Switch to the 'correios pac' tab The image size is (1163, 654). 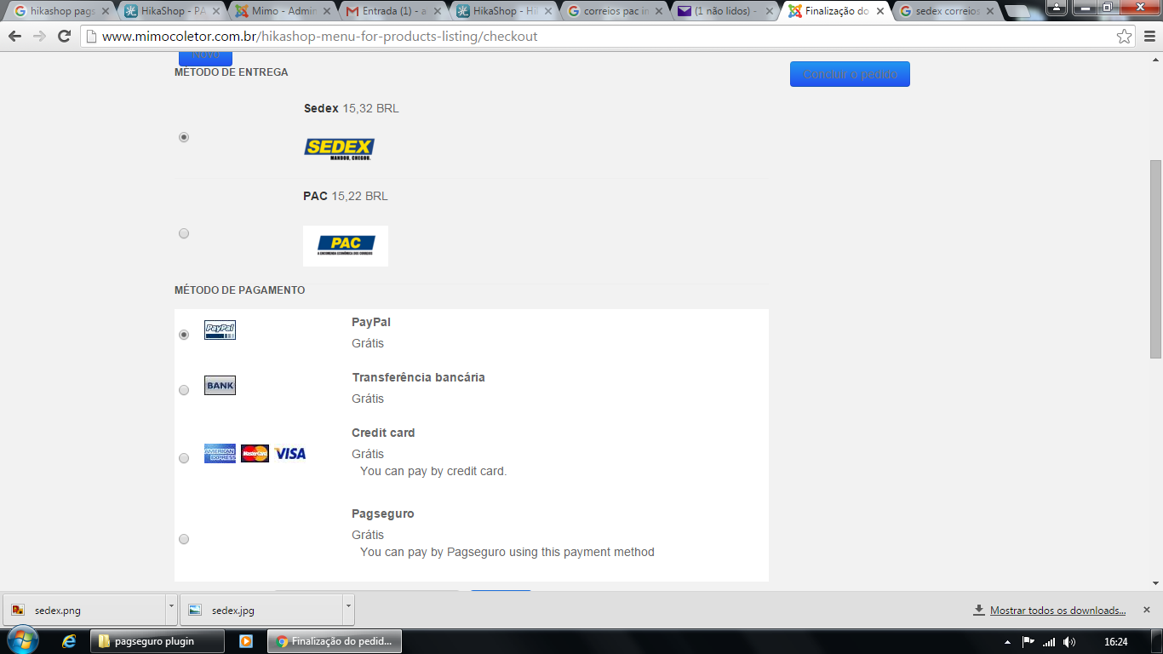(615, 12)
